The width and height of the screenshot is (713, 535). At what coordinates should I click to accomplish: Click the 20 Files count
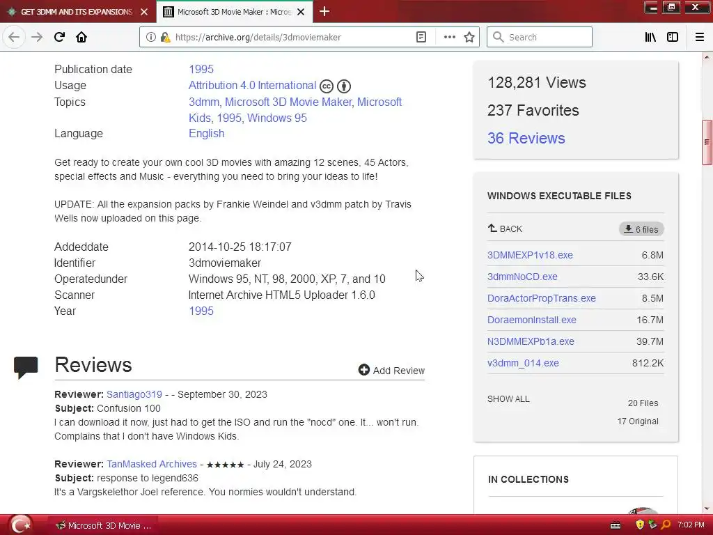643,403
